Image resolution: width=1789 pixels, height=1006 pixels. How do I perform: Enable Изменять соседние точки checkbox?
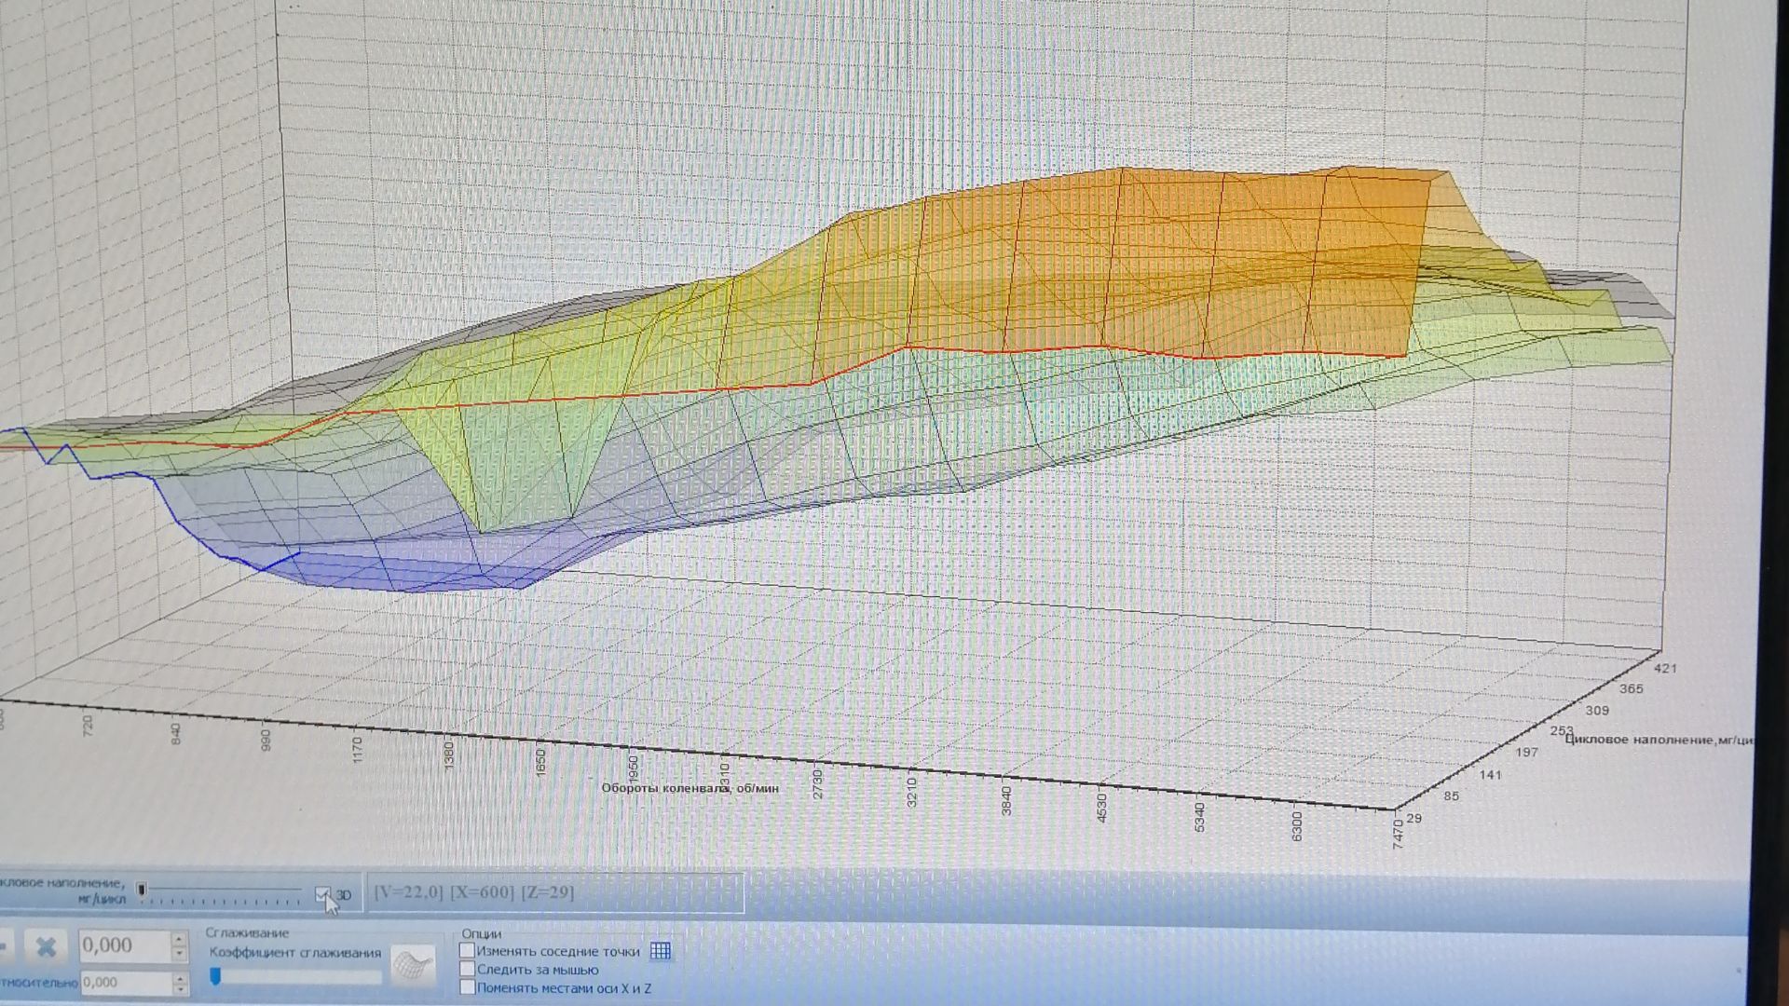[x=468, y=951]
